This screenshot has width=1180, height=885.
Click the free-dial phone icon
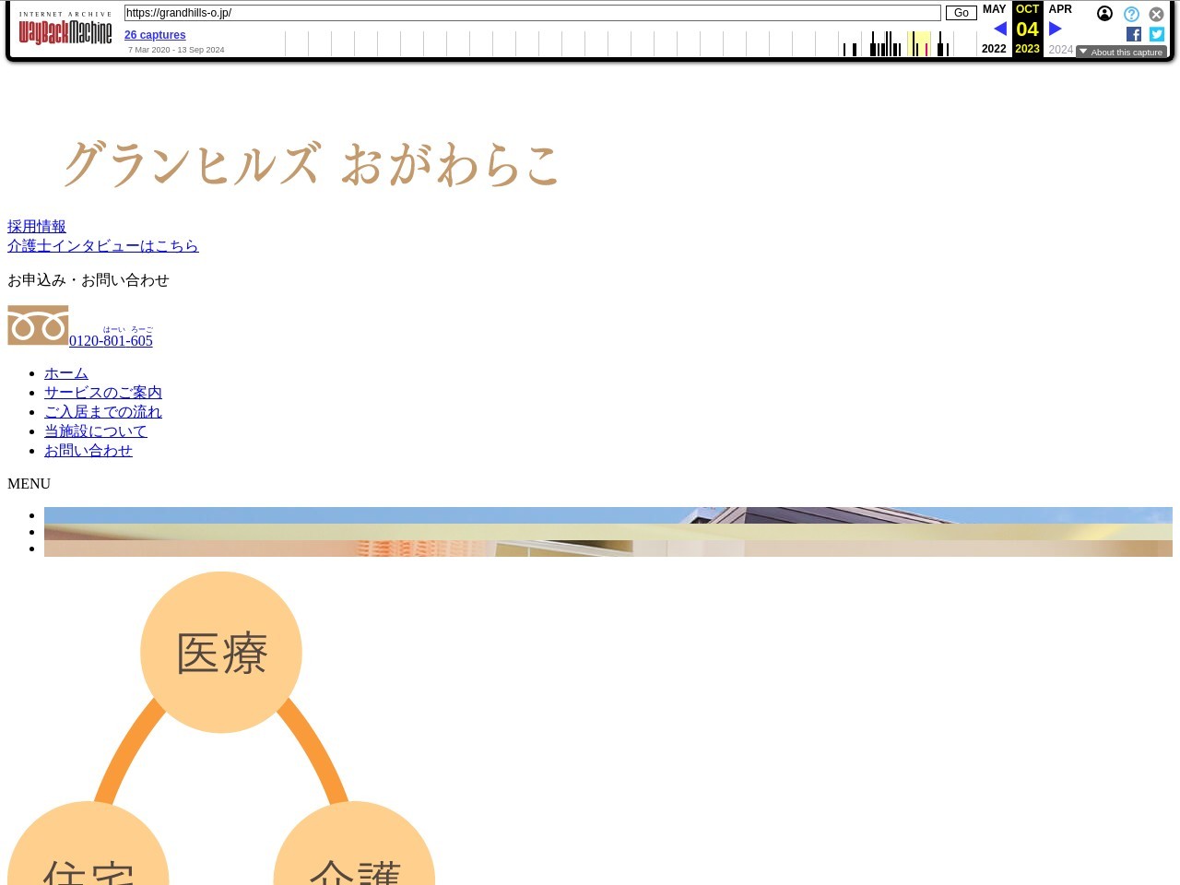point(38,325)
